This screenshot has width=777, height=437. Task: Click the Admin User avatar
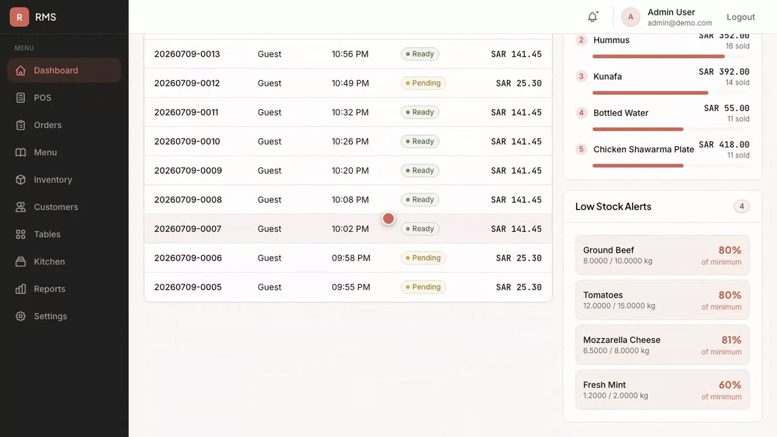[x=630, y=17]
